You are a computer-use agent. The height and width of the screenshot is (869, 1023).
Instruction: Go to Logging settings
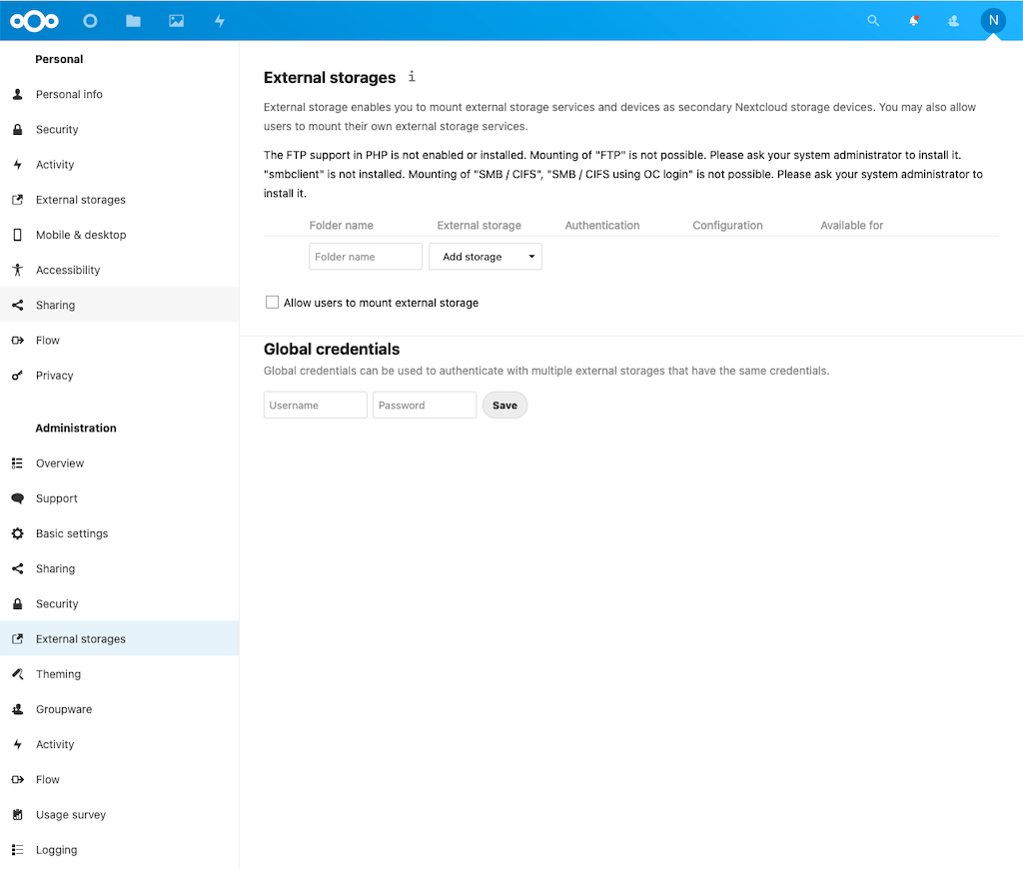[x=56, y=849]
